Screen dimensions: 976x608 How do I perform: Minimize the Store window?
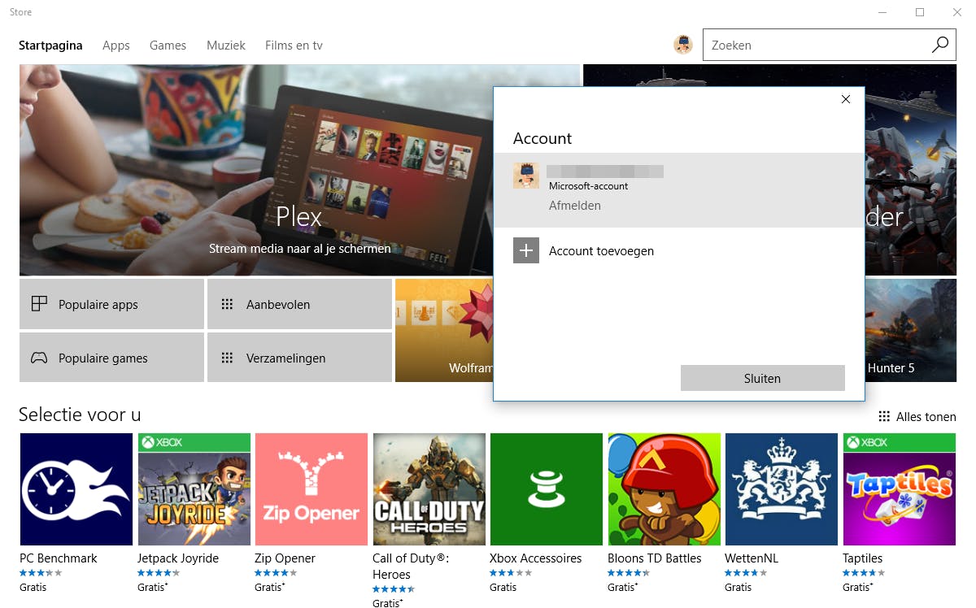[x=882, y=12]
